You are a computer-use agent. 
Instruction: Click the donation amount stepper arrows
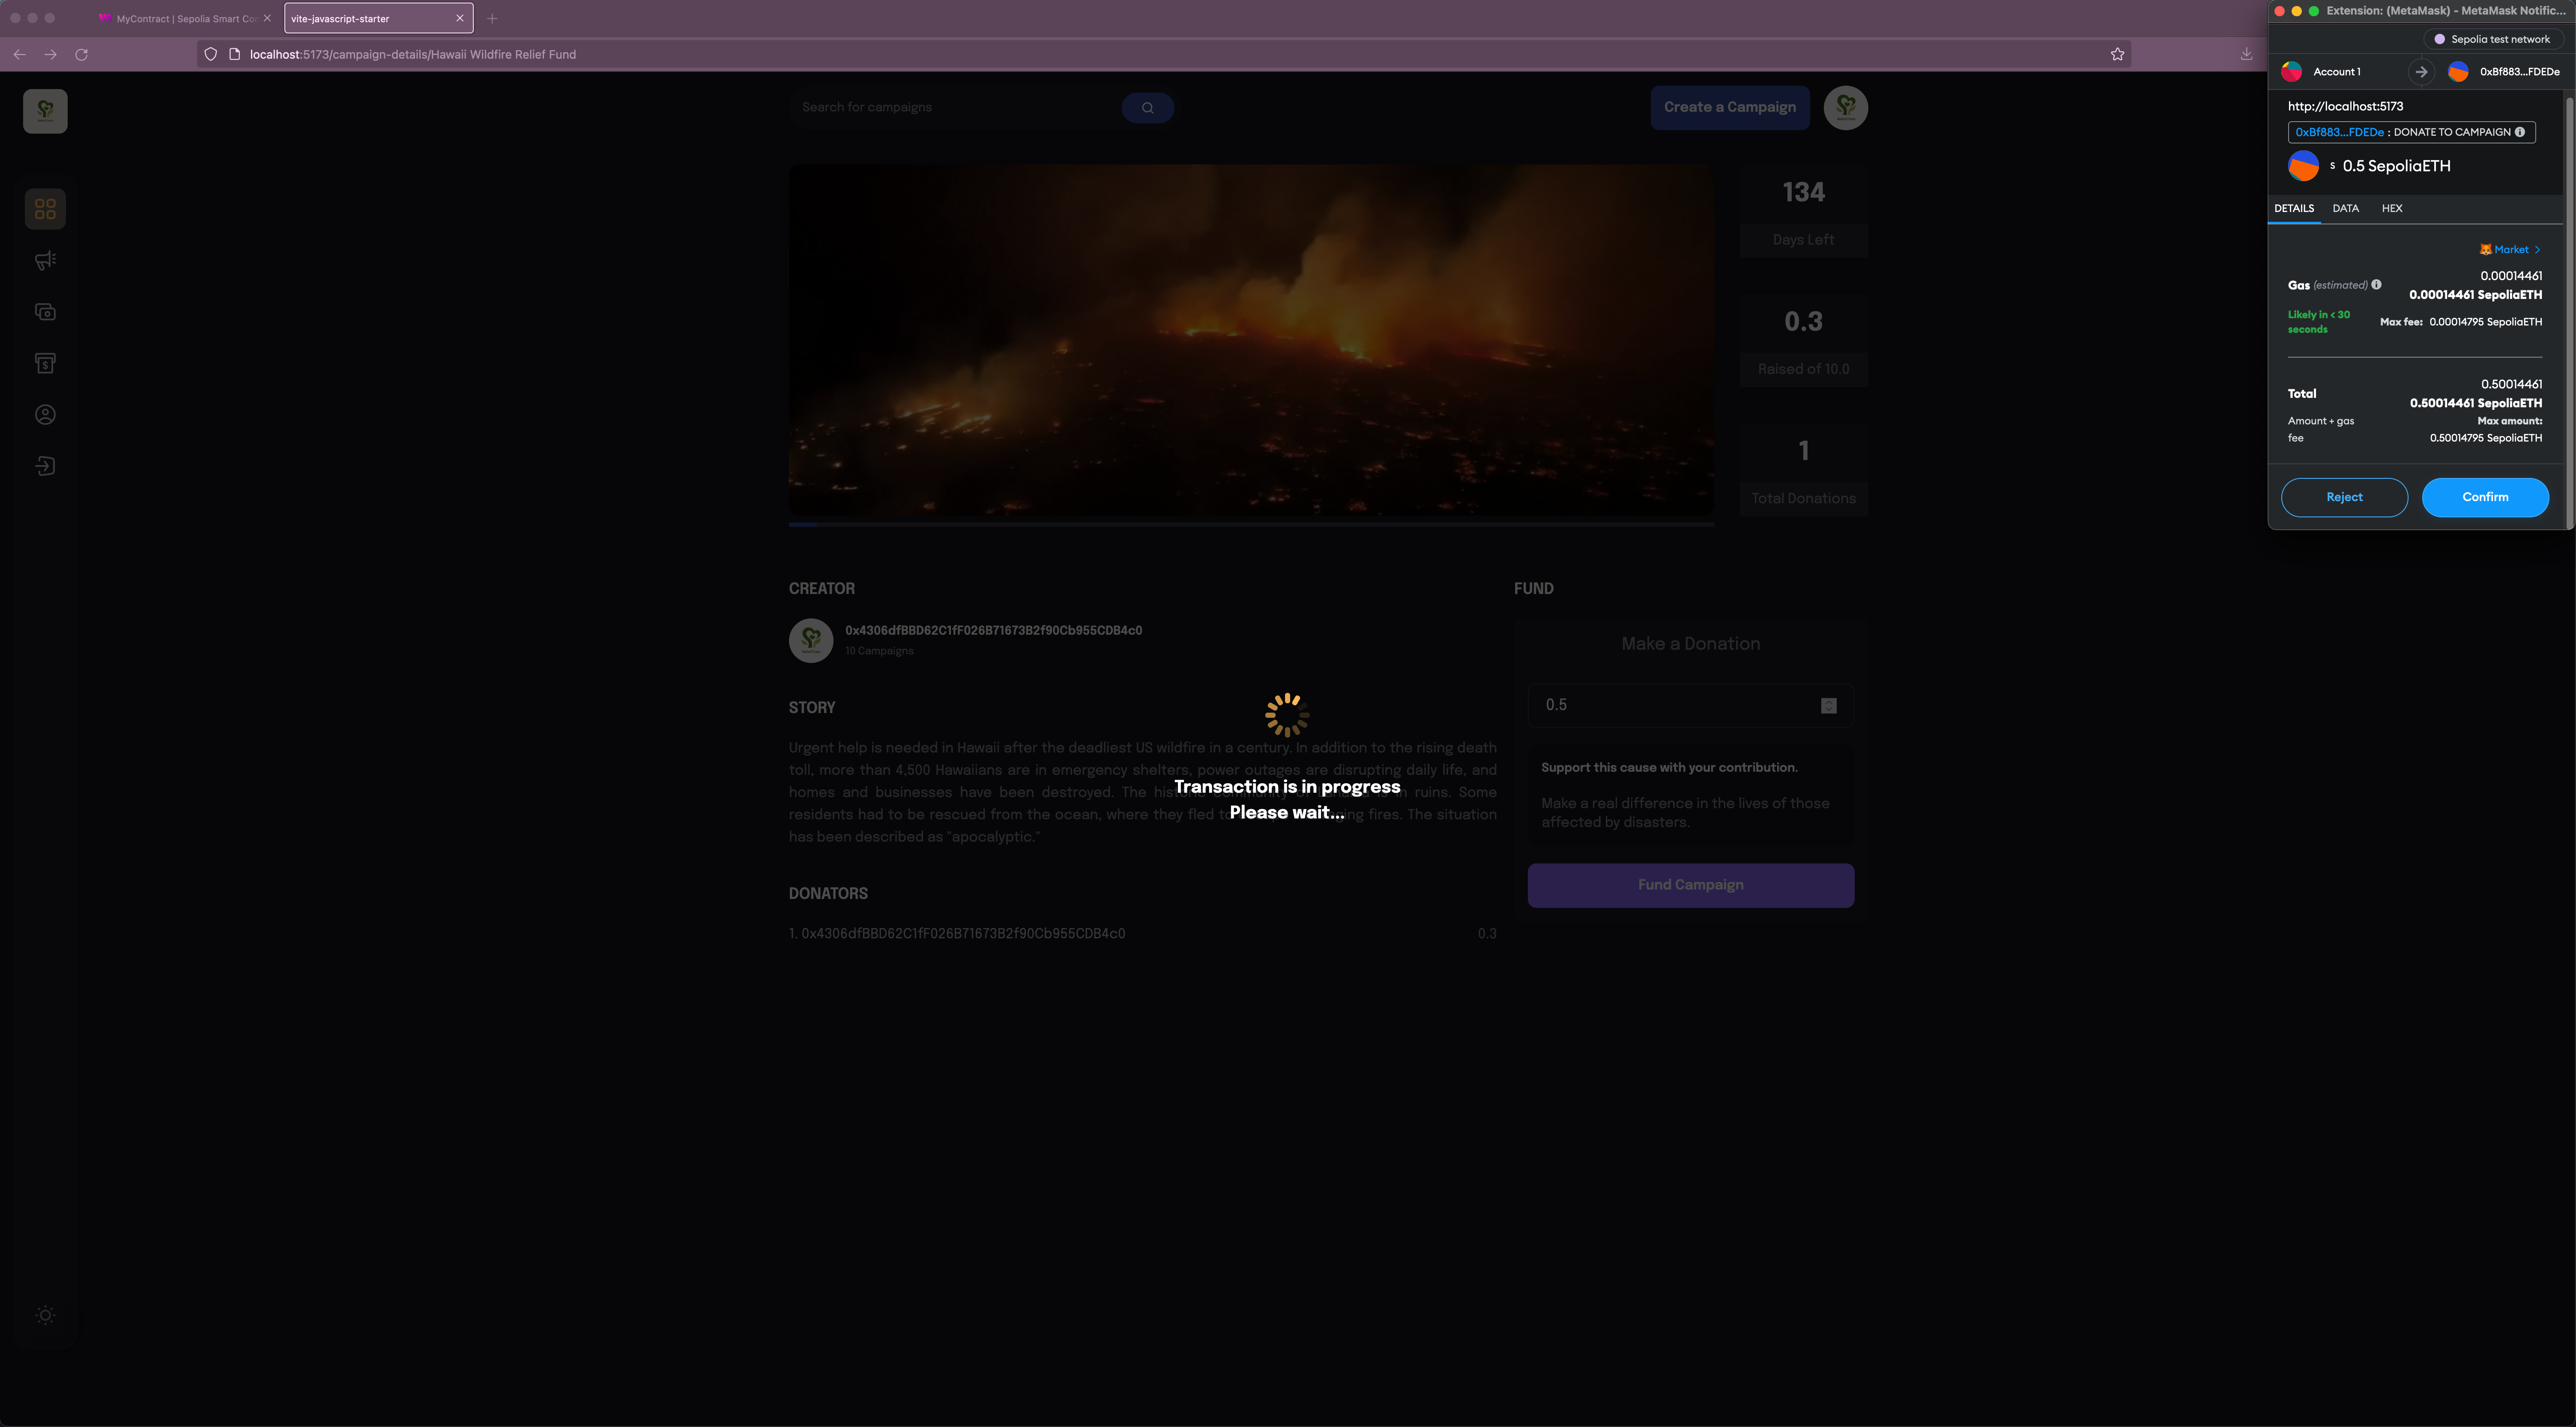pos(1828,706)
